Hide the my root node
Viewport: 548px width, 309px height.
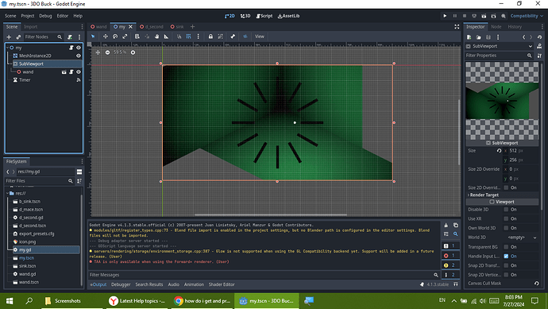point(79,48)
